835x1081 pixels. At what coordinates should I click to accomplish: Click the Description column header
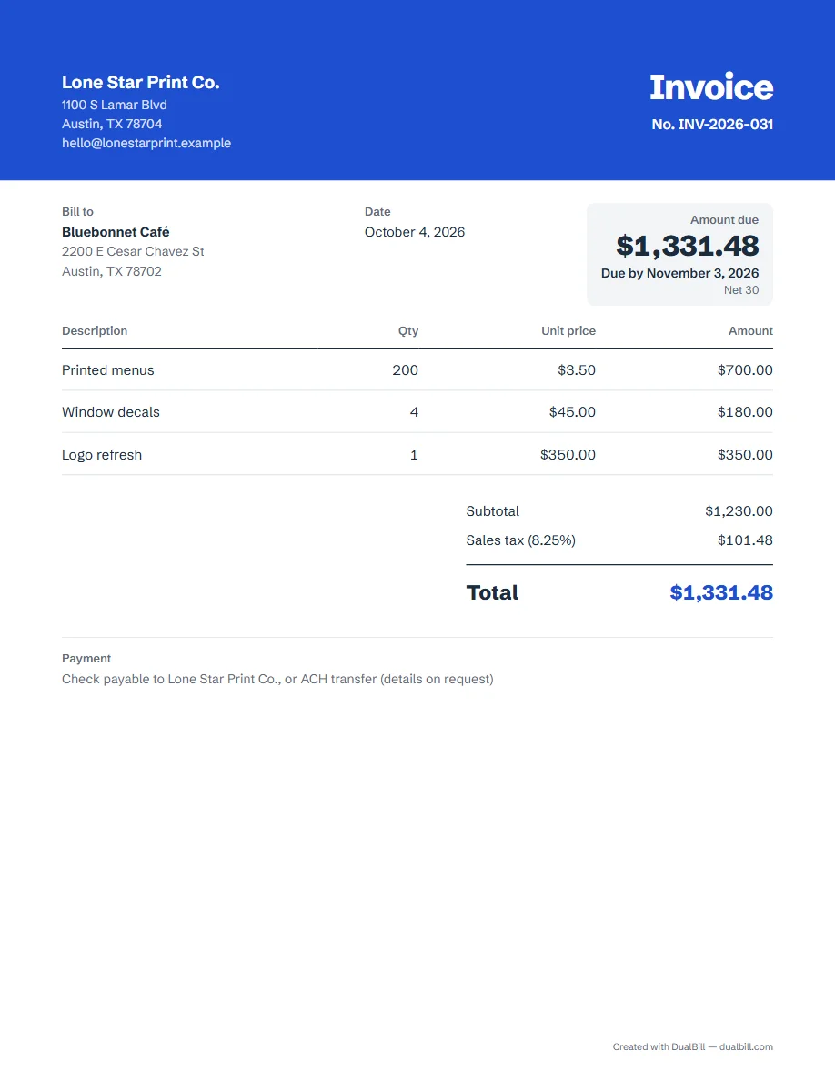[96, 331]
